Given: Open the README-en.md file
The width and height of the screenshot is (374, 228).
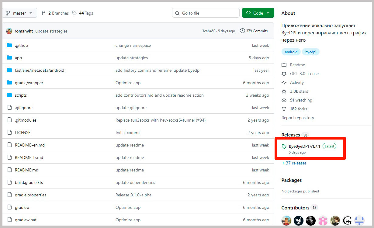Looking at the screenshot, I should 29,145.
